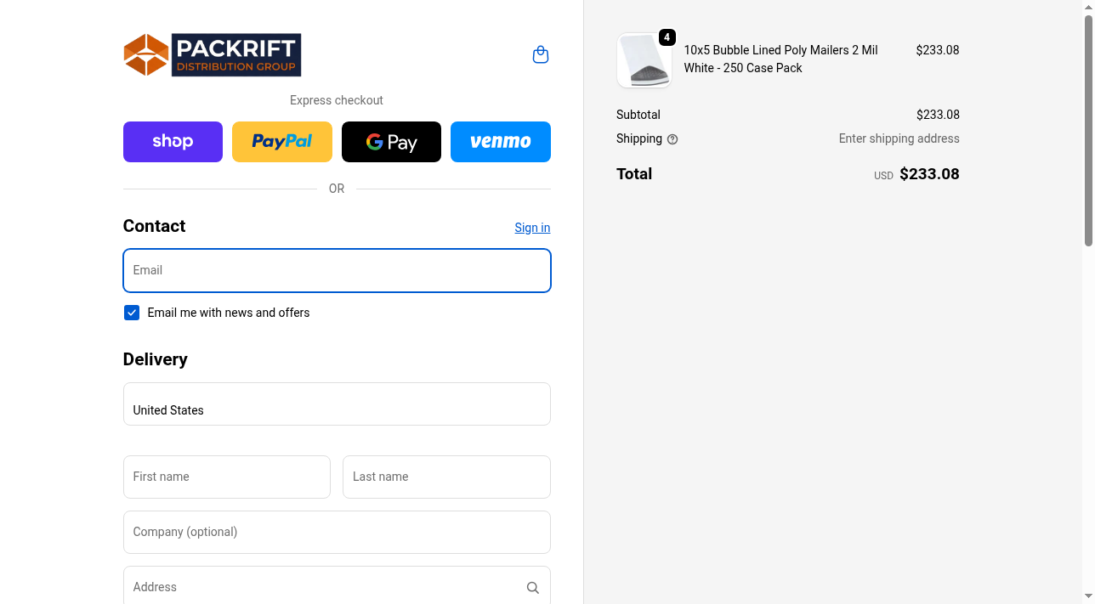Pay with Shop Pay express button
This screenshot has width=1095, height=604.
click(173, 142)
